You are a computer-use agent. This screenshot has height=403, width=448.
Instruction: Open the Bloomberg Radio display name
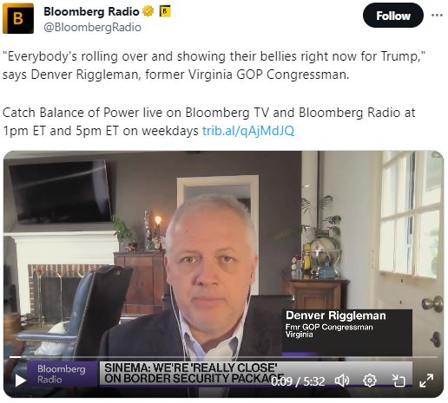[91, 11]
